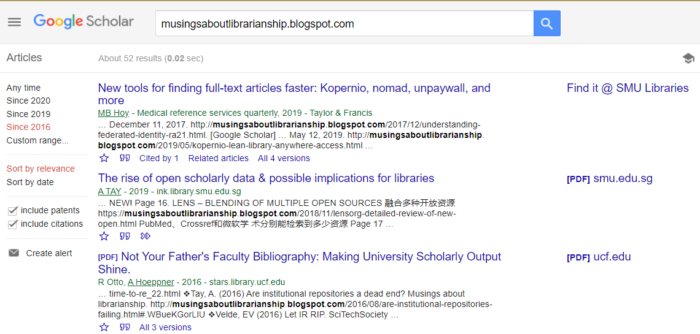This screenshot has width=700, height=334.
Task: View All 4 versions link
Action: tap(284, 158)
